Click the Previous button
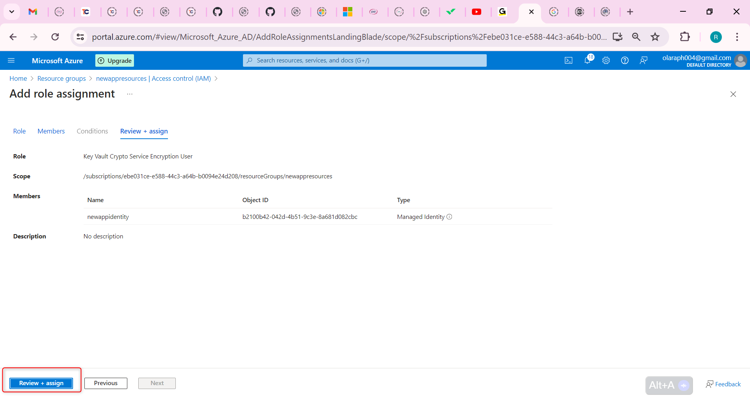The image size is (750, 398). (x=105, y=383)
